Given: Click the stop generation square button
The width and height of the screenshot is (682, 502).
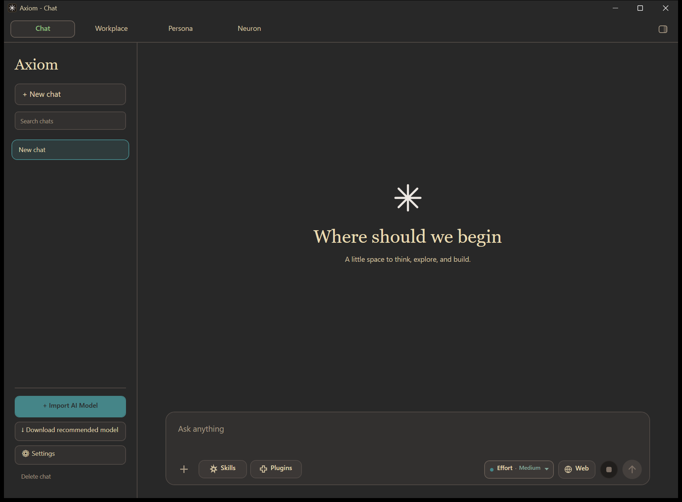Looking at the screenshot, I should point(609,469).
